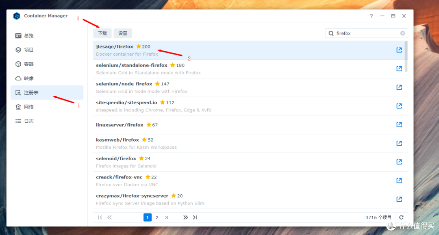439x235 pixels.
Task: Clear the firefox search query
Action: point(402,33)
